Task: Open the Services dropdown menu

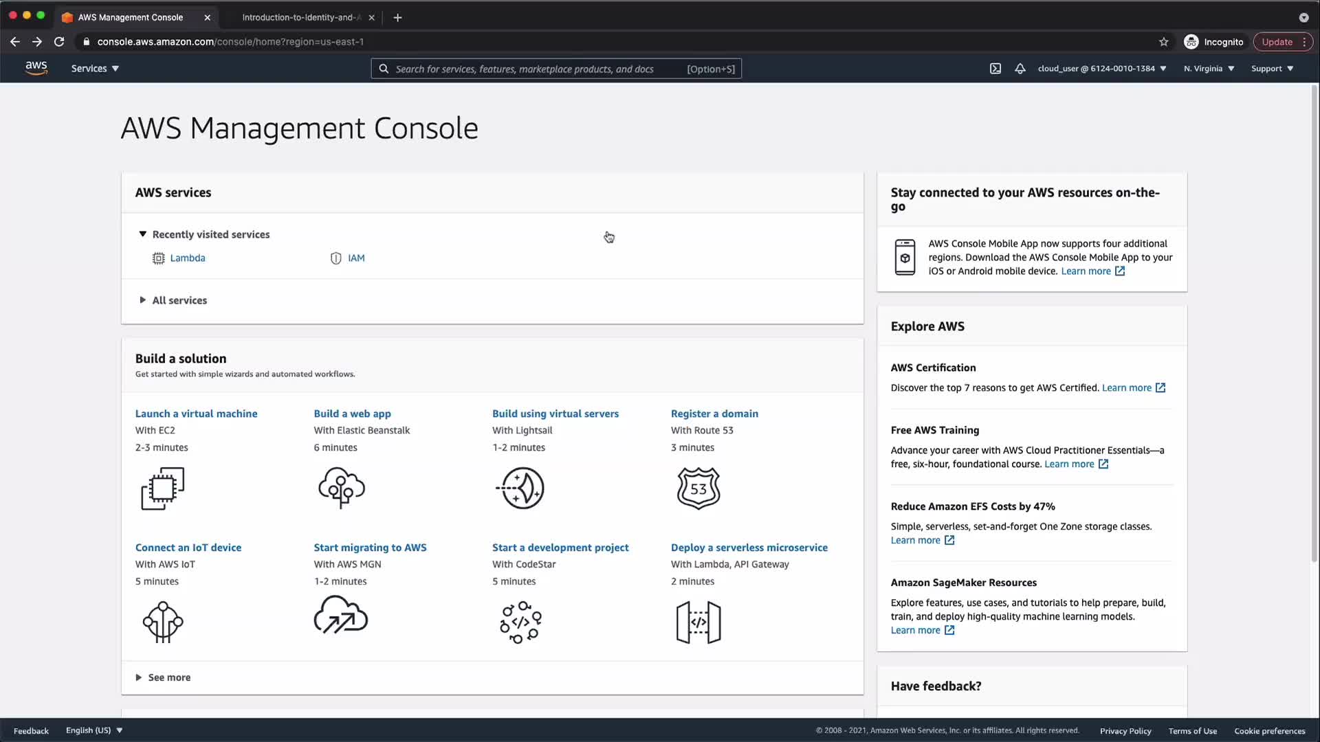Action: pos(95,69)
